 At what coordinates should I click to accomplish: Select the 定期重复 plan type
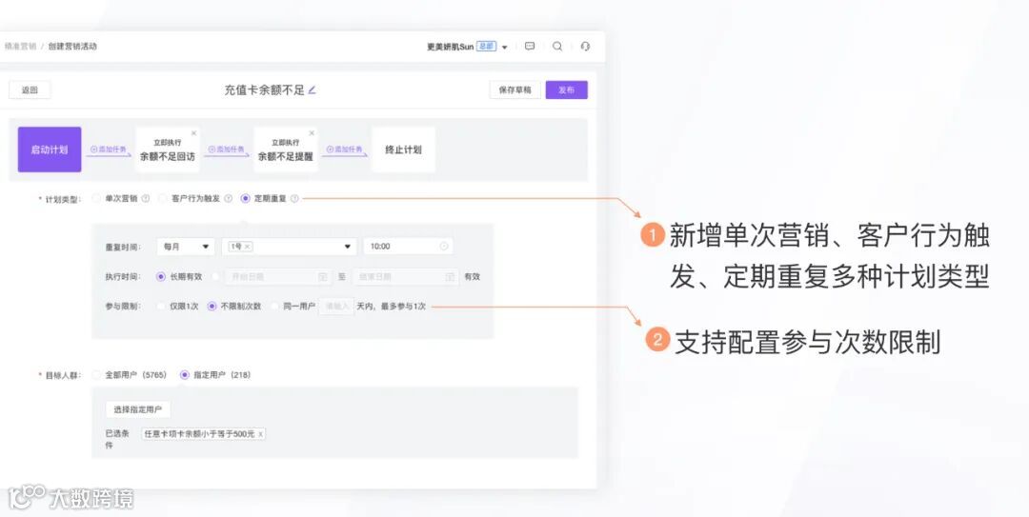pyautogui.click(x=246, y=198)
